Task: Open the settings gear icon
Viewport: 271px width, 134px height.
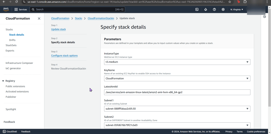Action: pos(223,9)
